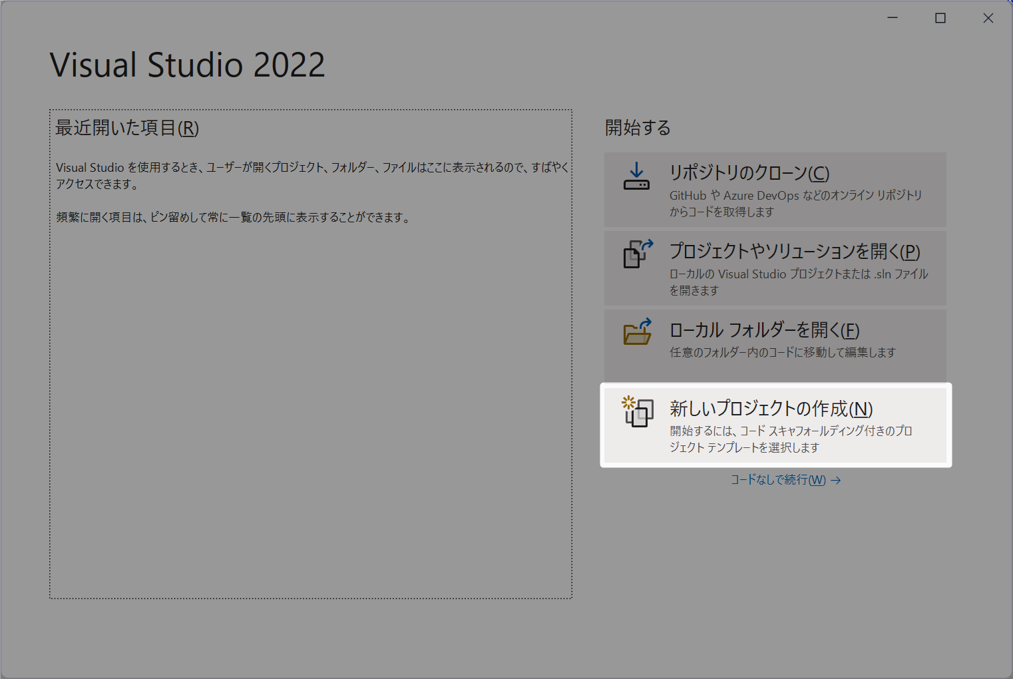Minimize the Visual Studio 2022 window
The width and height of the screenshot is (1013, 679).
(x=893, y=18)
